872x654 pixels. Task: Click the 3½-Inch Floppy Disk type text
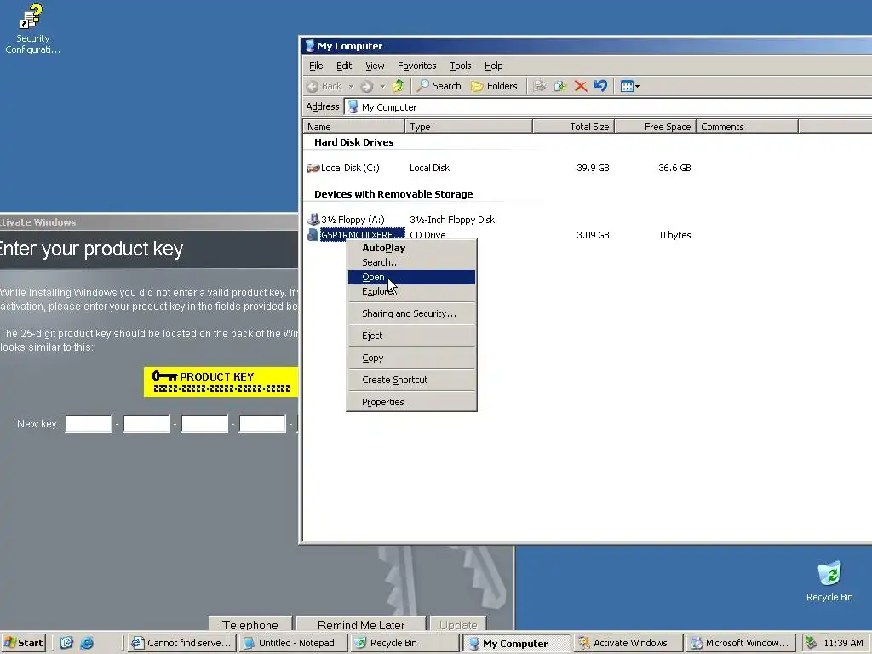point(452,220)
